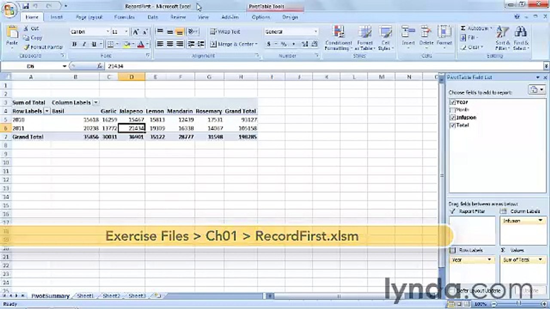
Task: Select the Data ribbon tab
Action: (x=153, y=17)
